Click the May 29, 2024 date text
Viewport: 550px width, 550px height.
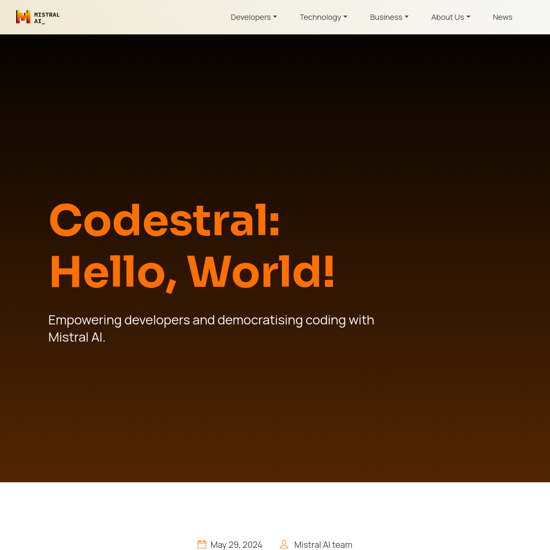236,544
